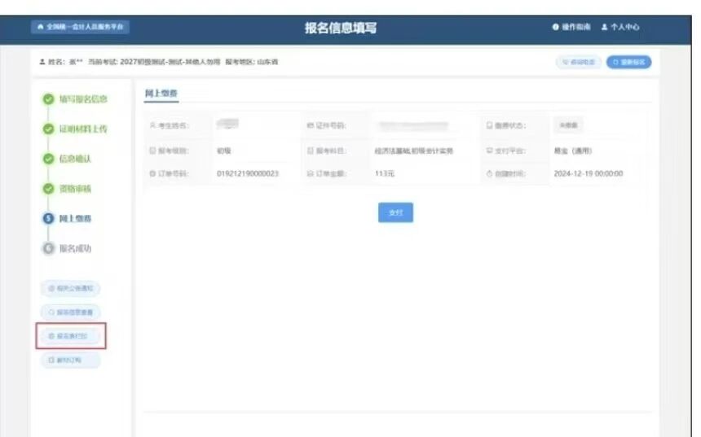The width and height of the screenshot is (701, 437).
Task: Open 操作指南 via its info icon
Action: click(556, 28)
